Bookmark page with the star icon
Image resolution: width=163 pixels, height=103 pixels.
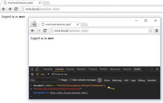[151, 31]
